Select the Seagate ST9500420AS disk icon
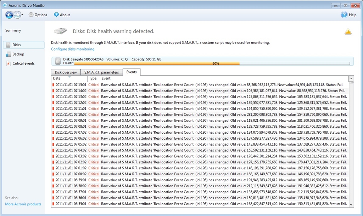This screenshot has width=363, height=216. click(x=58, y=62)
